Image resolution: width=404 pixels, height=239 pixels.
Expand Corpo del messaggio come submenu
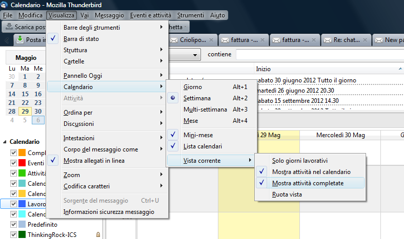[107, 149]
